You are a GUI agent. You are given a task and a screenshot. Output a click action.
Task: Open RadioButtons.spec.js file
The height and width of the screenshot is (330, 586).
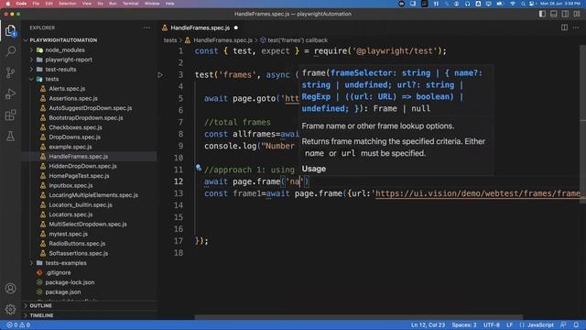coord(77,244)
